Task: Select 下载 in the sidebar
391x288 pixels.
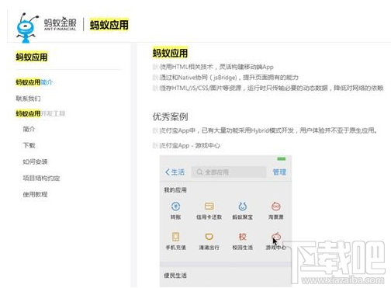Action: (x=29, y=145)
